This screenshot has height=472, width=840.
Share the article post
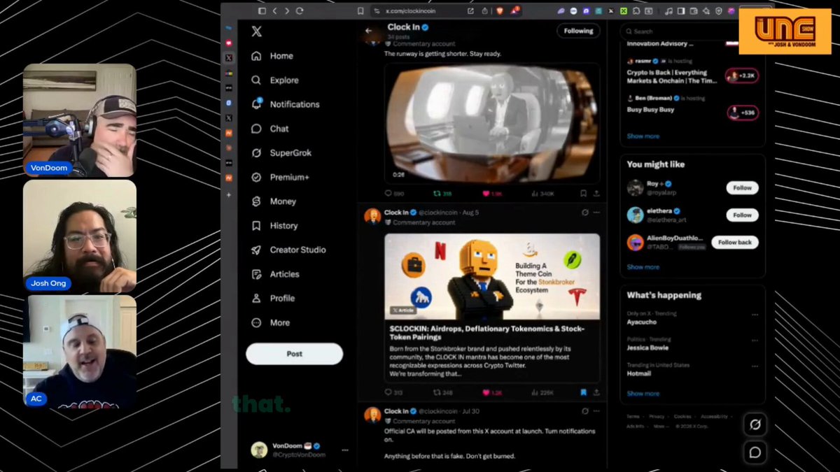click(x=596, y=393)
